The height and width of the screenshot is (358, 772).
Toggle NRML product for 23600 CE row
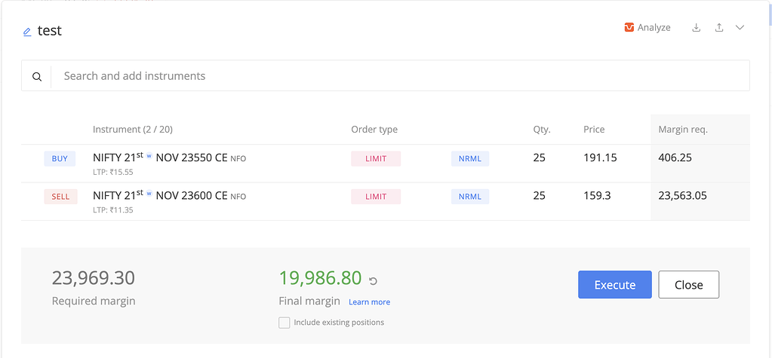[x=470, y=197]
